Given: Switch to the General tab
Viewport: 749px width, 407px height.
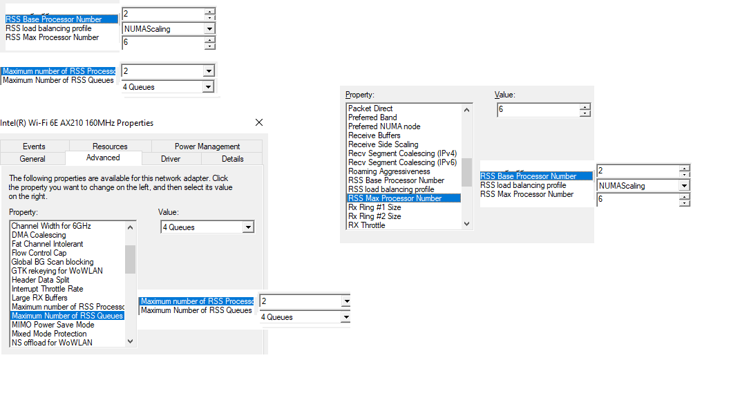Looking at the screenshot, I should pyautogui.click(x=32, y=159).
